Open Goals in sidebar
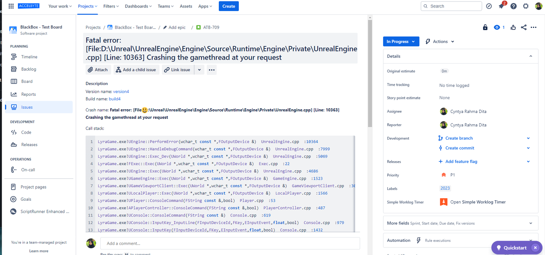545x255 pixels. click(x=39, y=199)
